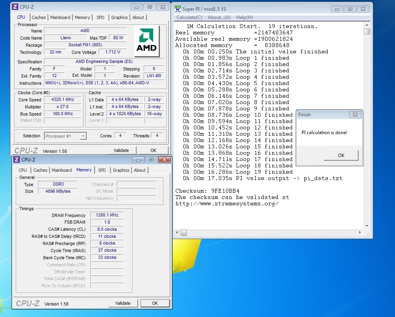This screenshot has width=395, height=317.
Task: Click the Super PI vertical scrollbar thumb
Action: 367,32
